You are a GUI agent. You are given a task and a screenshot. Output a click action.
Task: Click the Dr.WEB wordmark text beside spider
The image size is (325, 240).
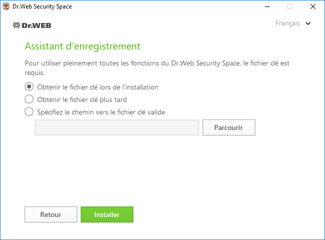[x=37, y=25]
